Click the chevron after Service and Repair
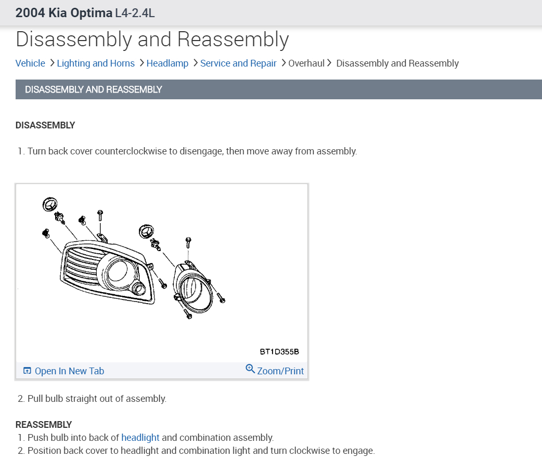This screenshot has height=471, width=542. tap(283, 63)
